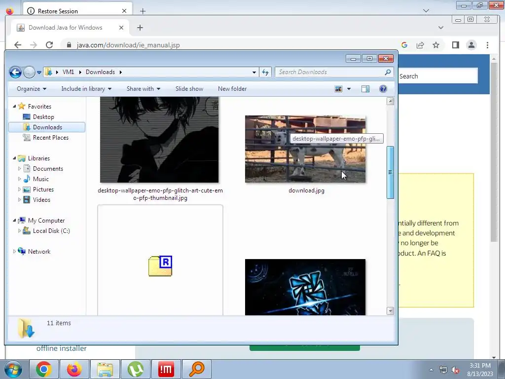Click the file list scrollbar up arrow

(x=391, y=101)
